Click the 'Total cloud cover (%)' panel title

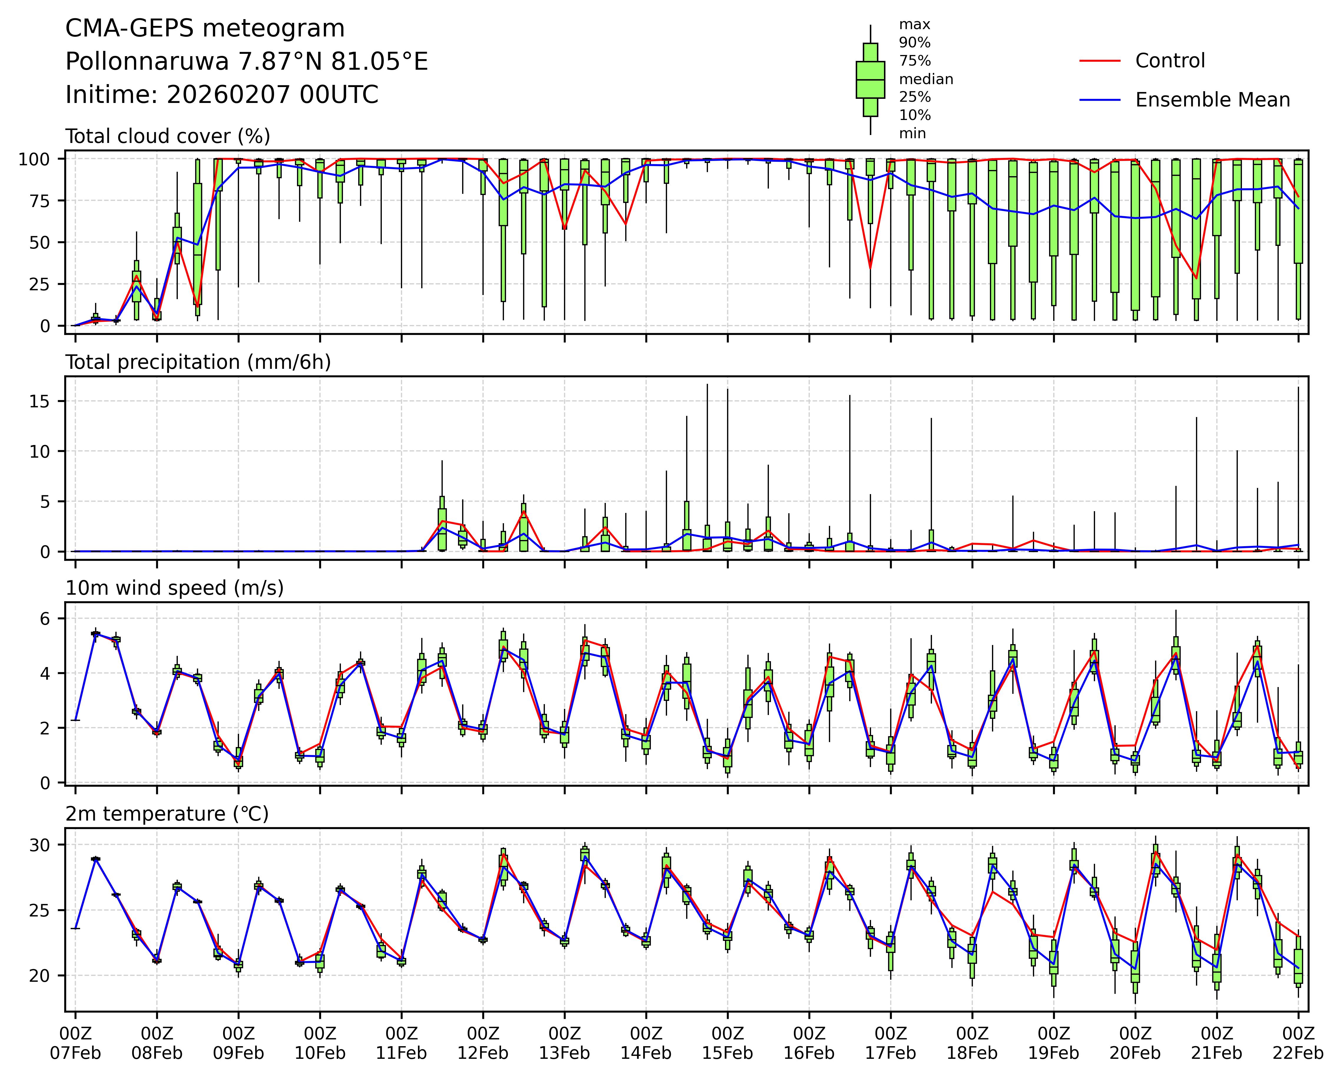[167, 136]
